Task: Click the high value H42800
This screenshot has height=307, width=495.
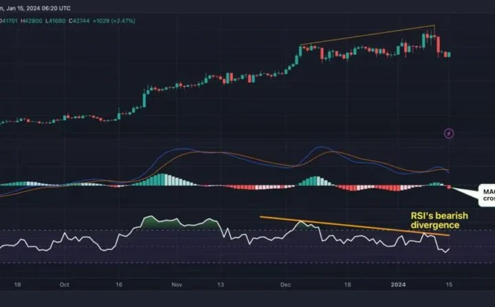Action: point(31,21)
